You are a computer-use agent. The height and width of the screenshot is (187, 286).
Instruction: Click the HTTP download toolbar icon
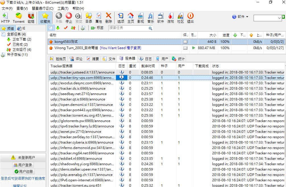point(5,18)
